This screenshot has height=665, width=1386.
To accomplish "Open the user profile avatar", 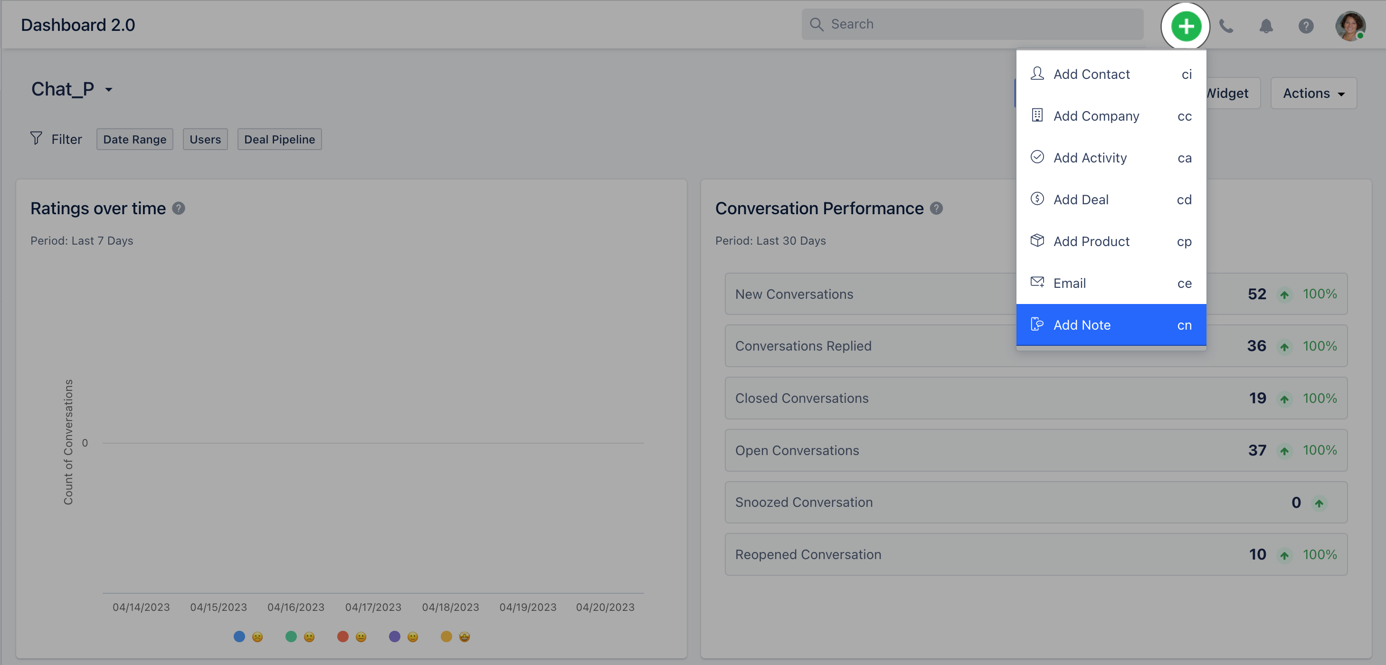I will pyautogui.click(x=1350, y=26).
